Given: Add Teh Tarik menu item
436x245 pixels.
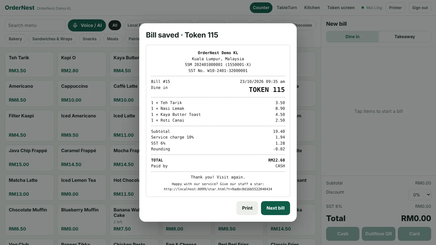Looking at the screenshot, I should click(29, 64).
